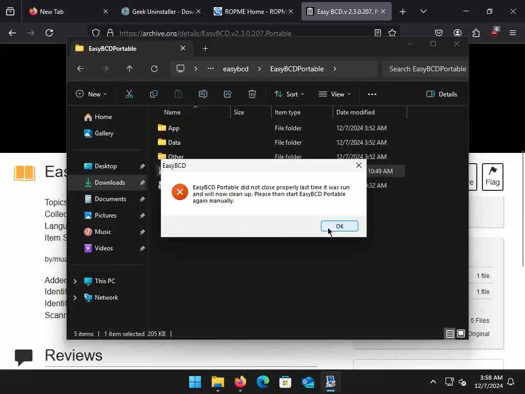525x394 pixels.
Task: Select the App folder
Action: (168, 128)
